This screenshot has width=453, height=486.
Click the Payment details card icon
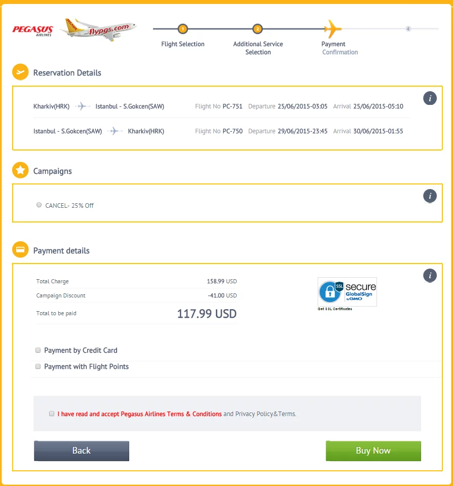[x=20, y=250]
